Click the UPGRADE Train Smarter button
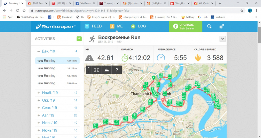This screenshot has width=261, height=138. coord(185,26)
